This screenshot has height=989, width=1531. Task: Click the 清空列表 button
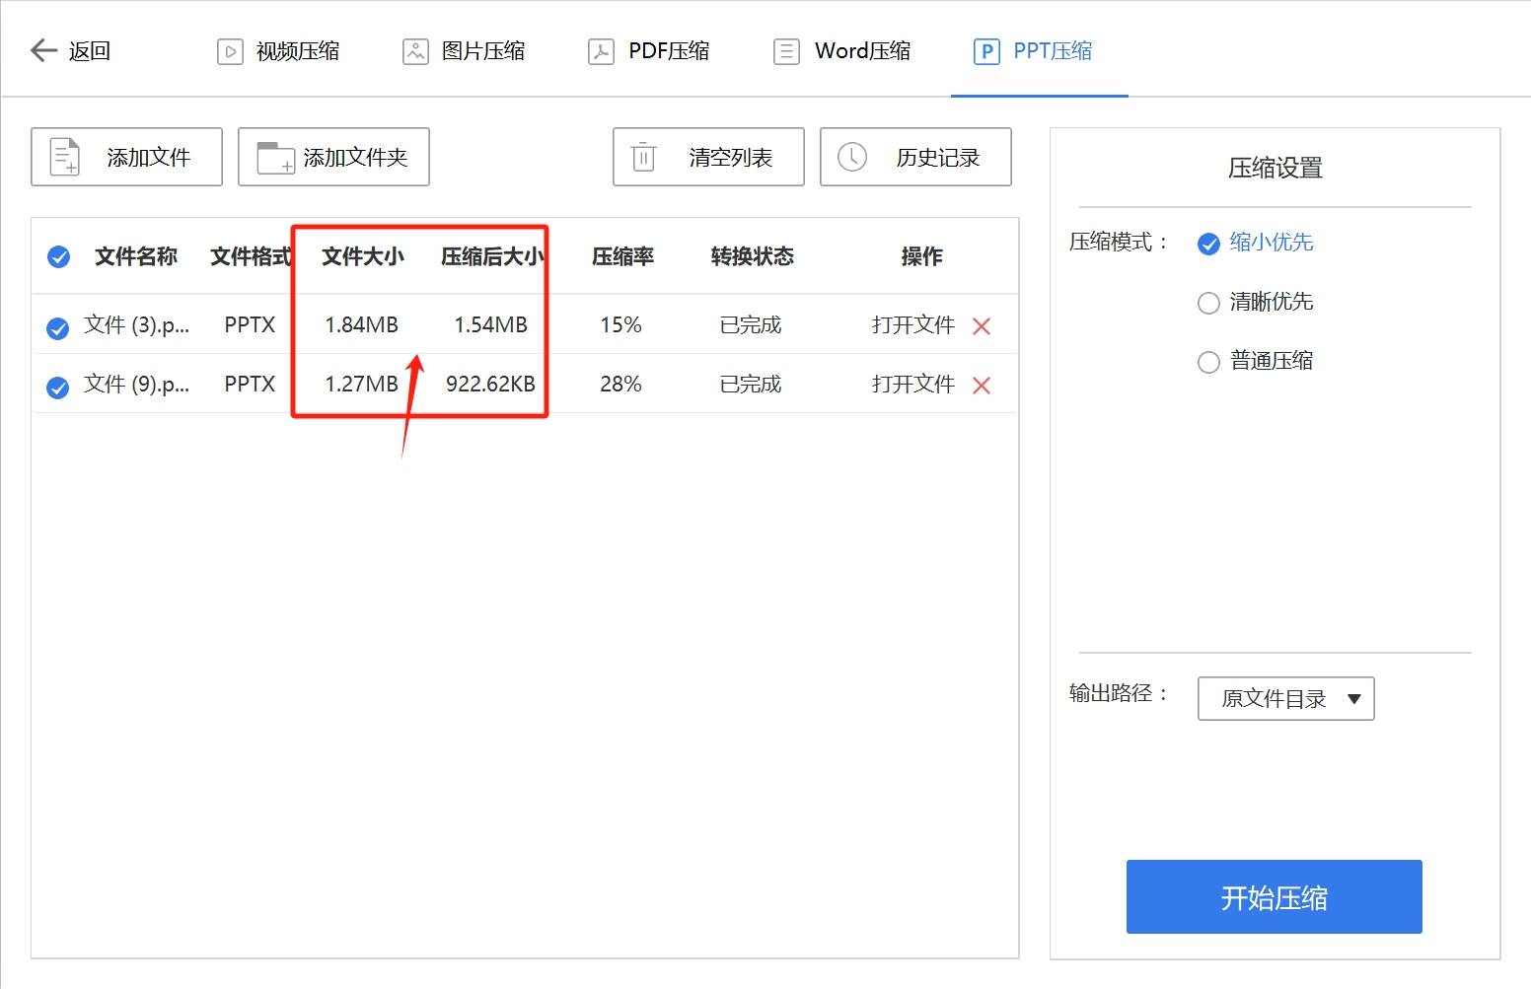[x=708, y=157]
